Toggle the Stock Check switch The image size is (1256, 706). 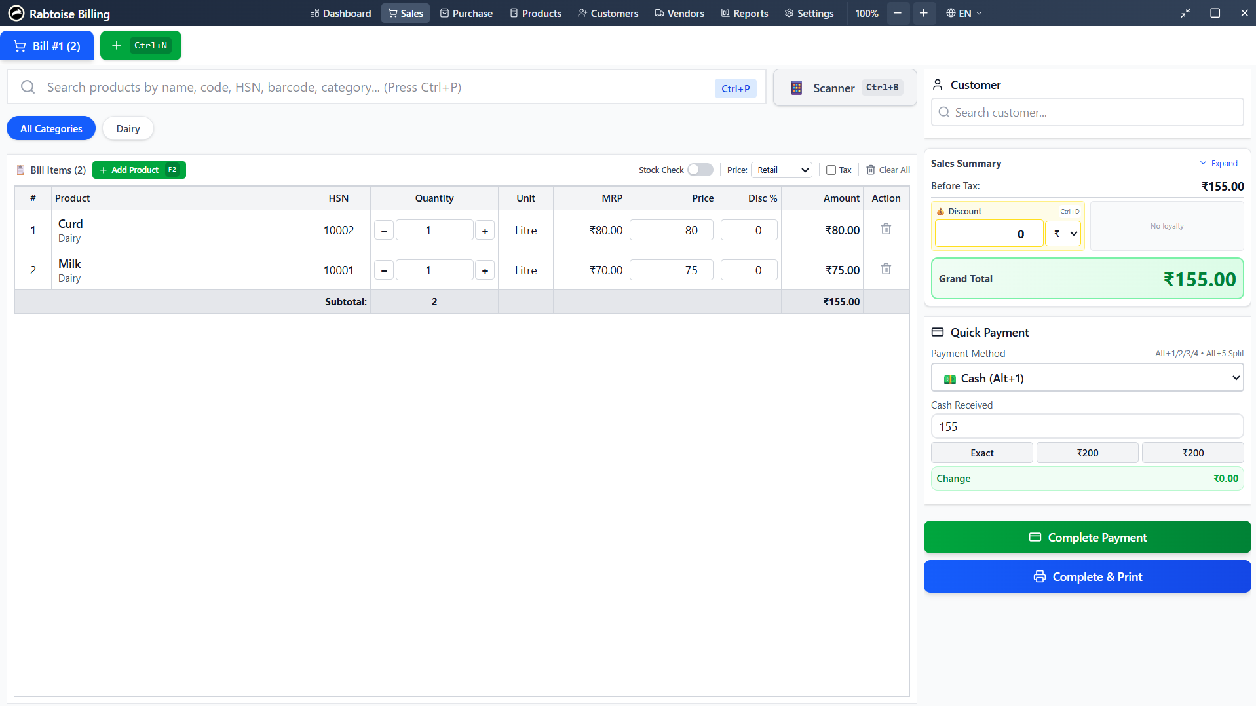click(x=700, y=170)
